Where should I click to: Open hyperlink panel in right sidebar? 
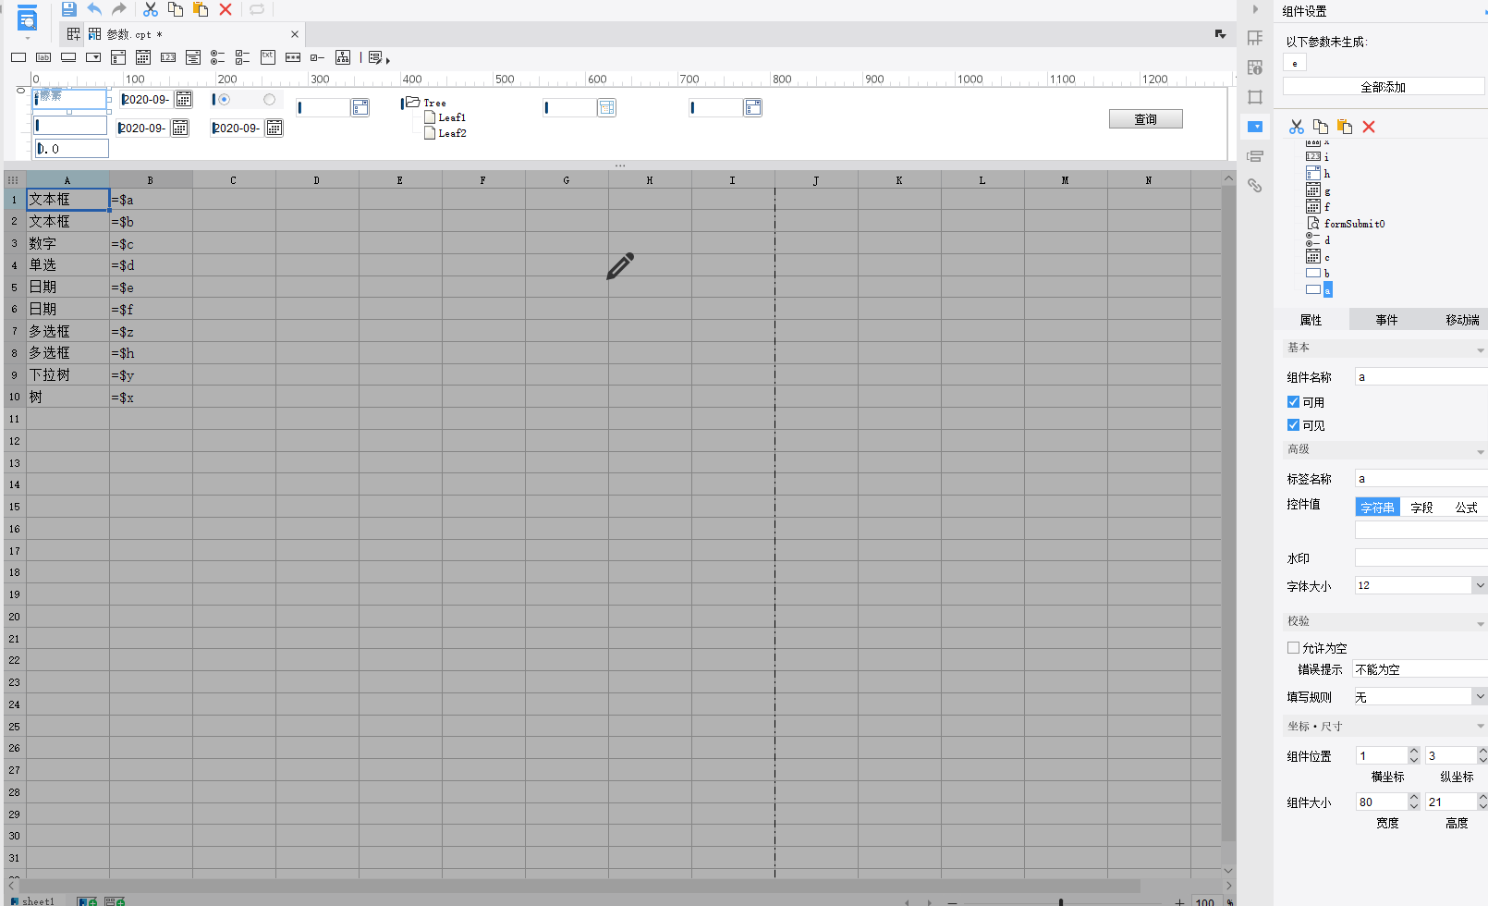1255,186
